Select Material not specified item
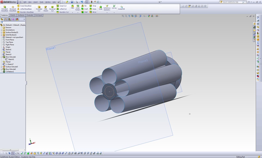Screen dimensions: 262x158 pos(13,37)
